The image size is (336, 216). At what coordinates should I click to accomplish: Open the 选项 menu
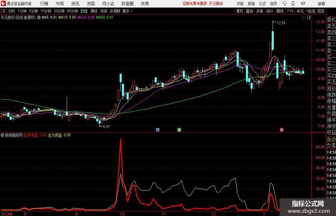pos(273,4)
